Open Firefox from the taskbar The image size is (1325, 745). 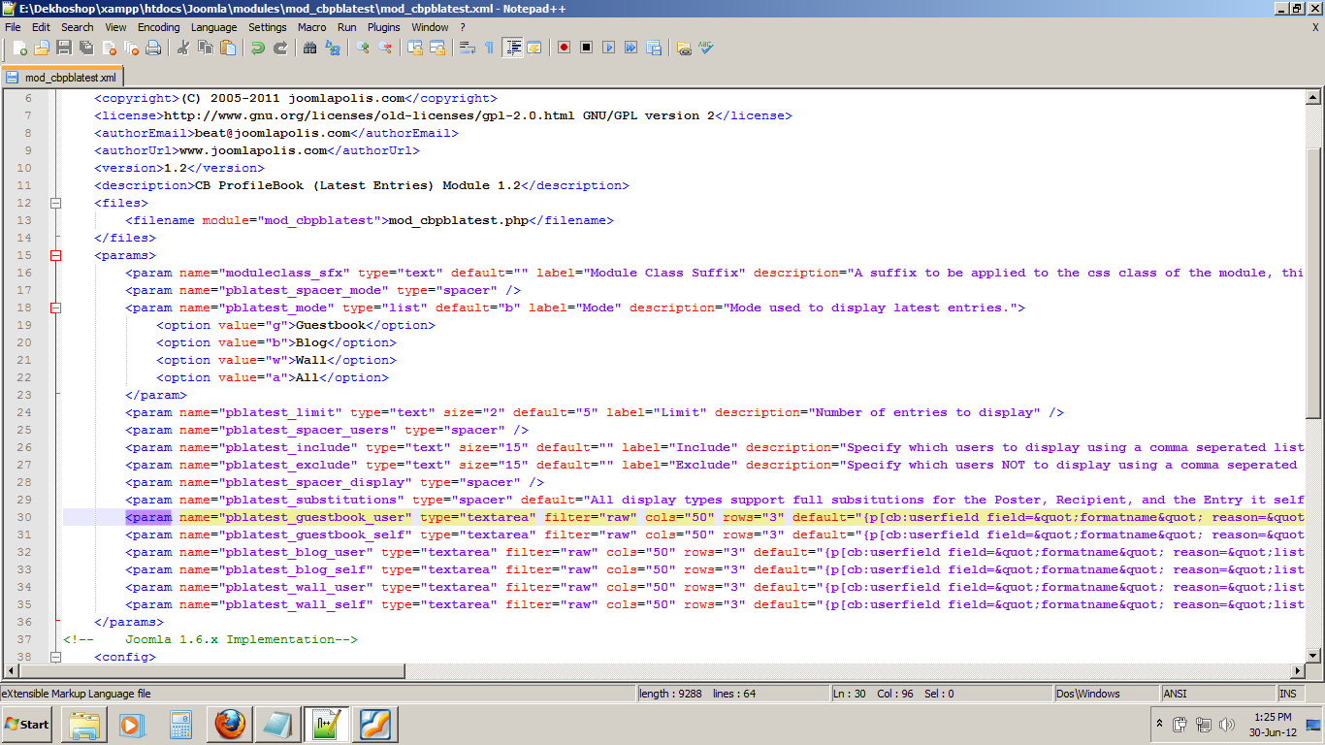(x=230, y=725)
